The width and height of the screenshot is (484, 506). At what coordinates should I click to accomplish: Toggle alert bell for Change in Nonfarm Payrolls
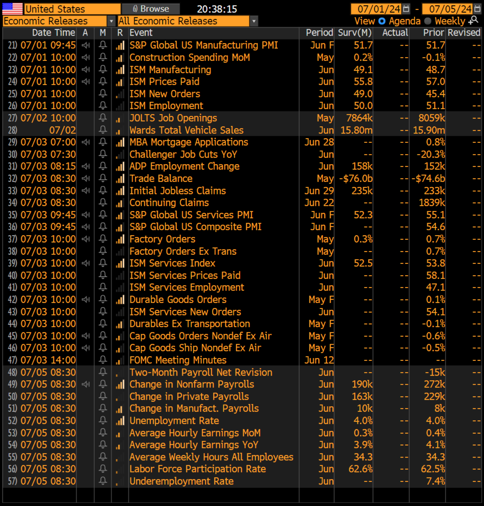coord(103,384)
